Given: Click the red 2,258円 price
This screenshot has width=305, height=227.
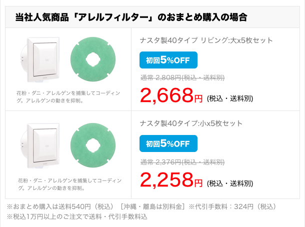Looking at the screenshot, I should click(171, 180).
